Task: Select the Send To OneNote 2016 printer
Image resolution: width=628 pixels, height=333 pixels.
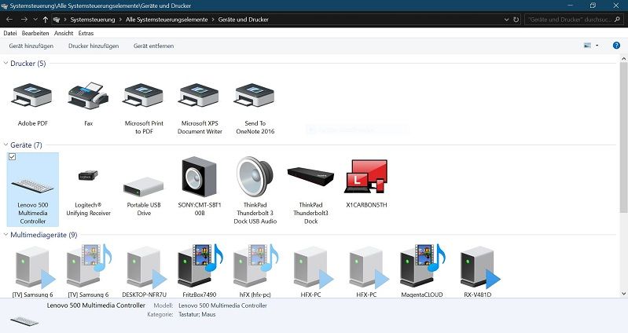Action: (x=255, y=96)
